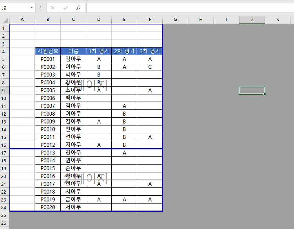Click cell containing P0018
This screenshot has width=294, height=229.
(48, 192)
